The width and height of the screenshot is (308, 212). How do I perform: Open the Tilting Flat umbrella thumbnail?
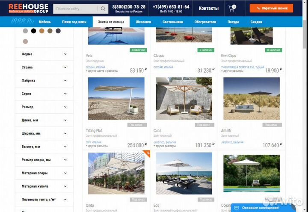[x=116, y=98]
